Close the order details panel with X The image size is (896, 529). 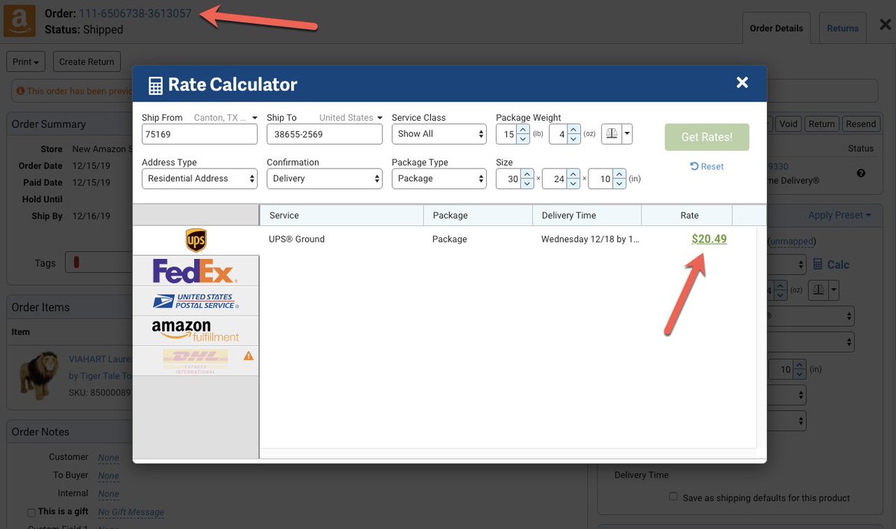885,24
